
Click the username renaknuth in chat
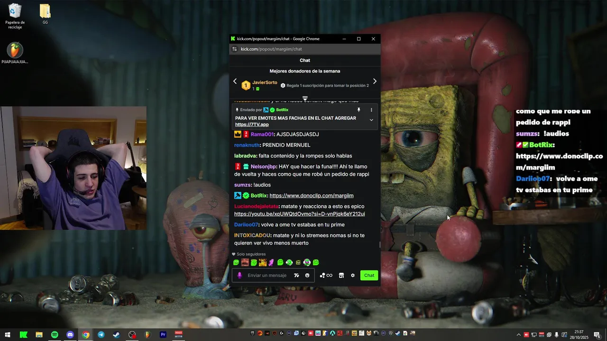247,145
